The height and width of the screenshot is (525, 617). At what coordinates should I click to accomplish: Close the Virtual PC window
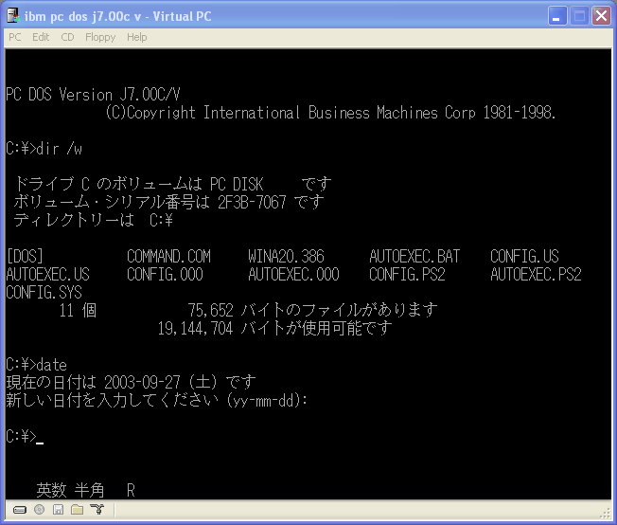tap(601, 16)
